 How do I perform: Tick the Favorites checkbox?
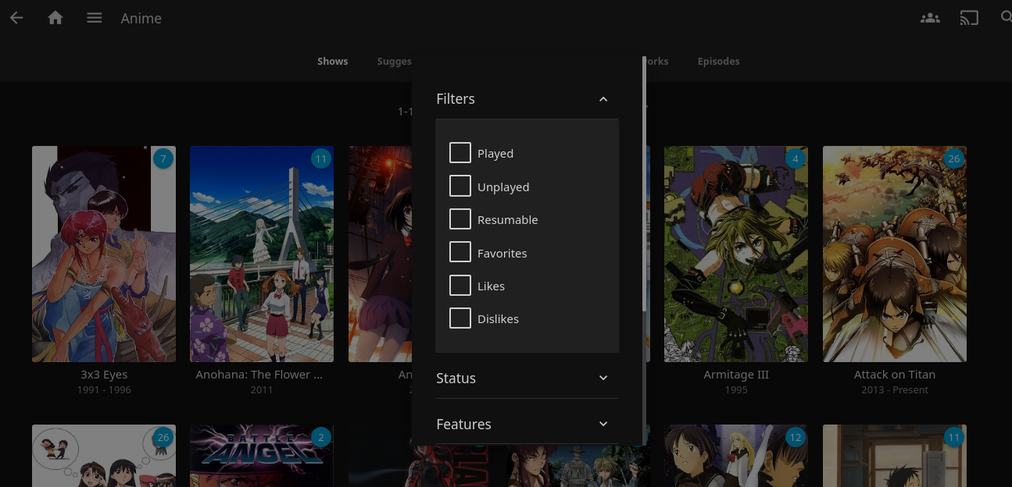460,253
